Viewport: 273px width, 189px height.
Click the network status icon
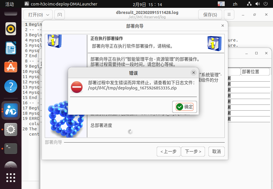click(x=249, y=4)
